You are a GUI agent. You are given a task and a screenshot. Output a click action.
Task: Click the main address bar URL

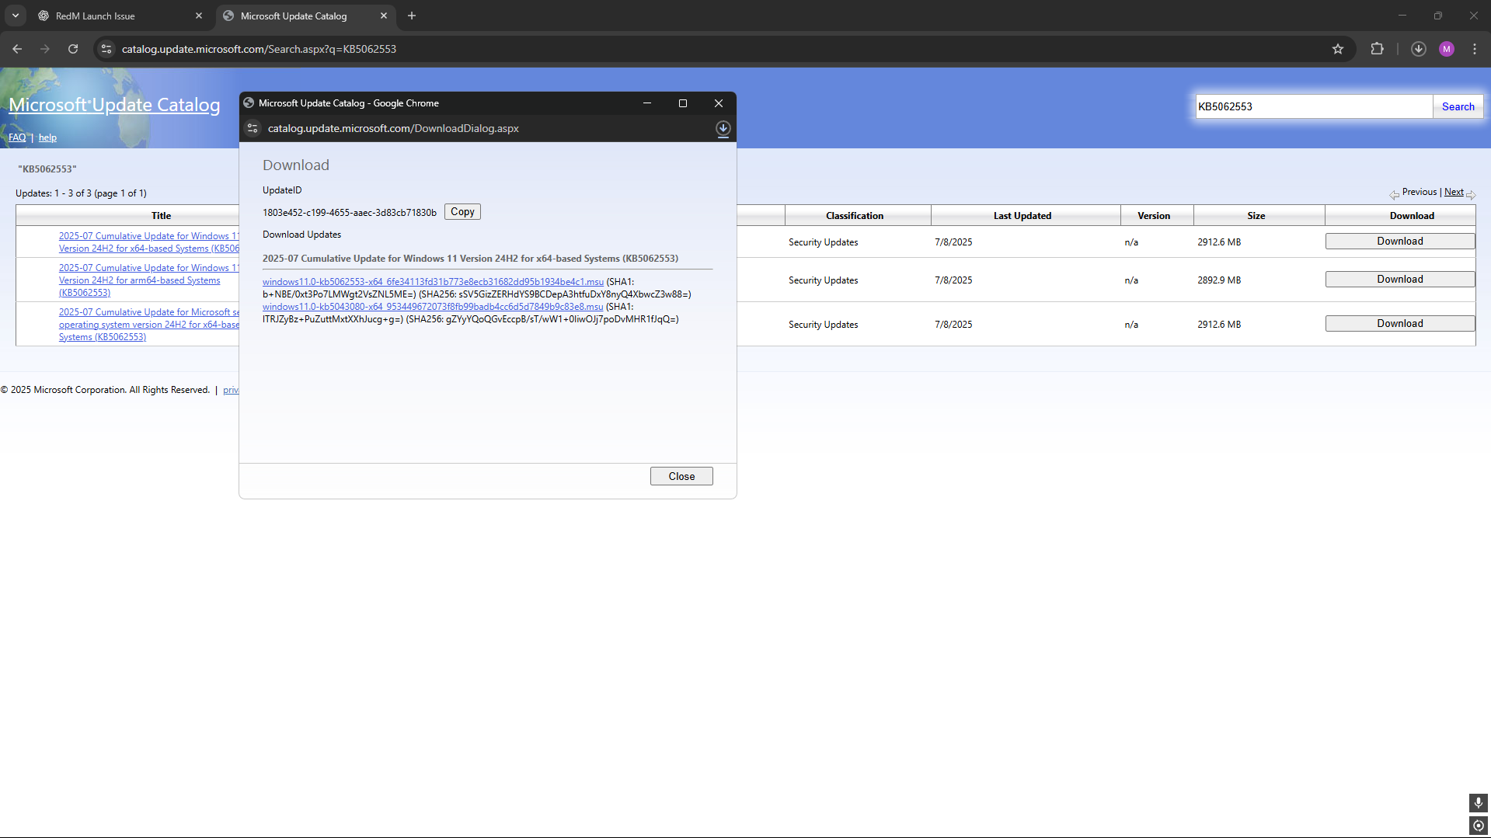coord(259,49)
